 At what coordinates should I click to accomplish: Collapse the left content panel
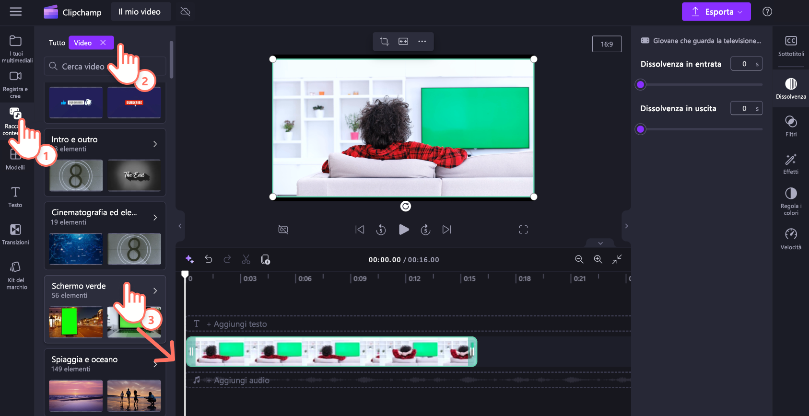pyautogui.click(x=180, y=226)
